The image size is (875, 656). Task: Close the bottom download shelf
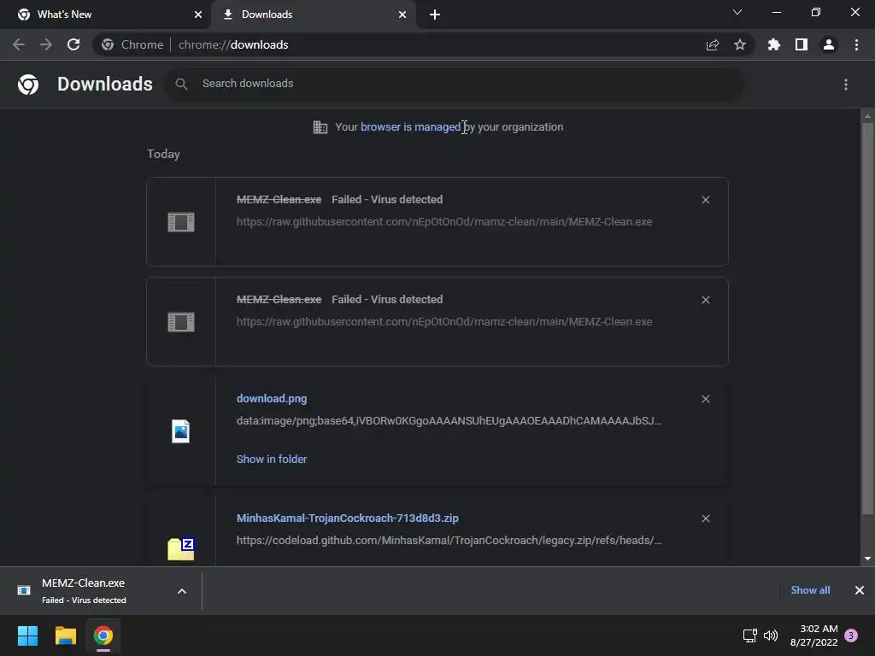(x=860, y=590)
